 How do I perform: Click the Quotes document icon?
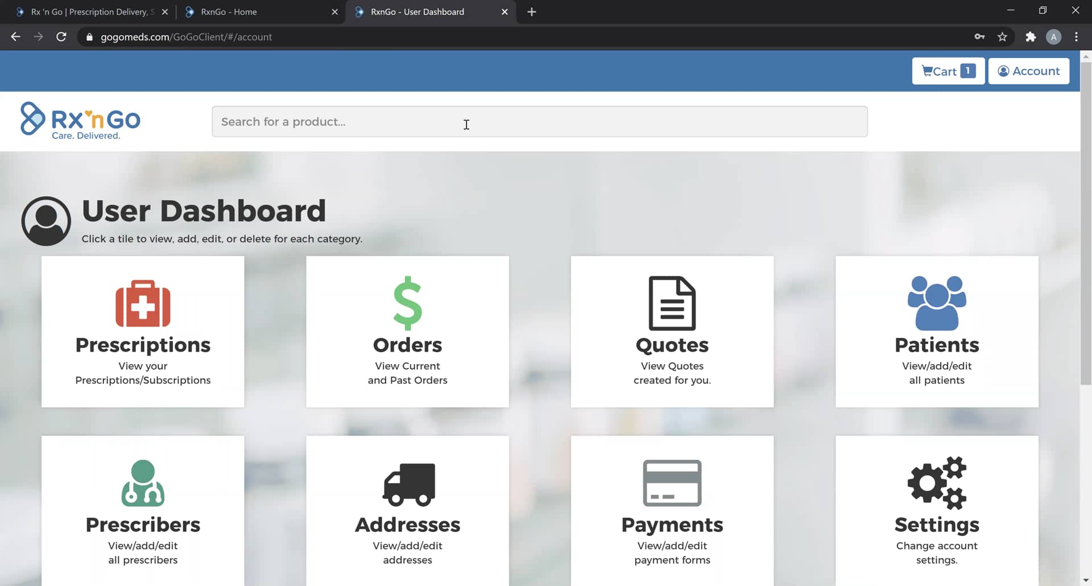coord(672,303)
